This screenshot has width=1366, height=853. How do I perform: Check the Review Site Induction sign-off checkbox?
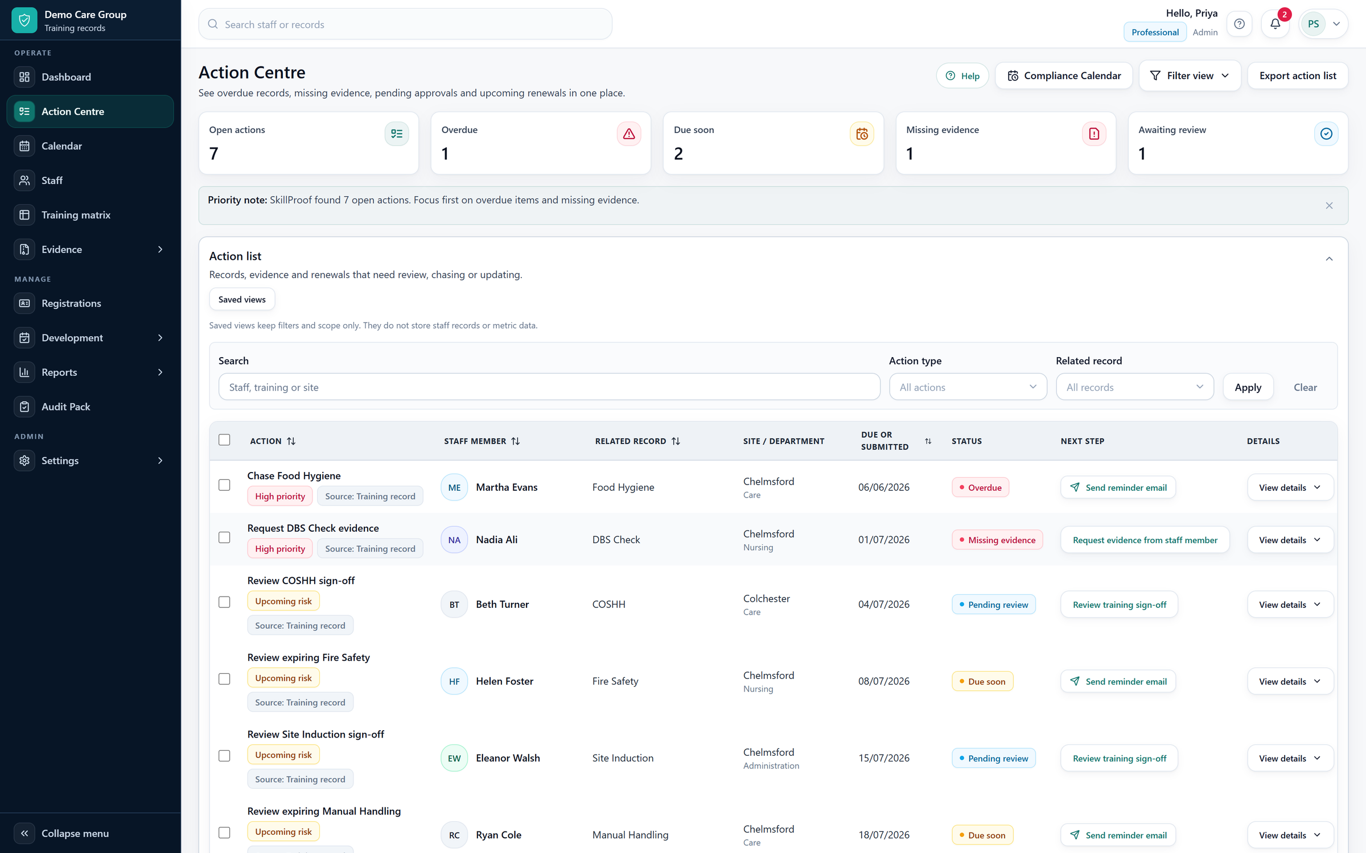(224, 756)
